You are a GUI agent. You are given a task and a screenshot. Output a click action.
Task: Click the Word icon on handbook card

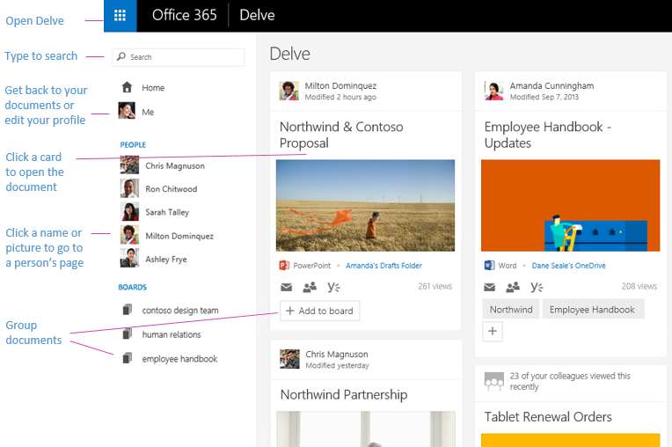pos(489,265)
